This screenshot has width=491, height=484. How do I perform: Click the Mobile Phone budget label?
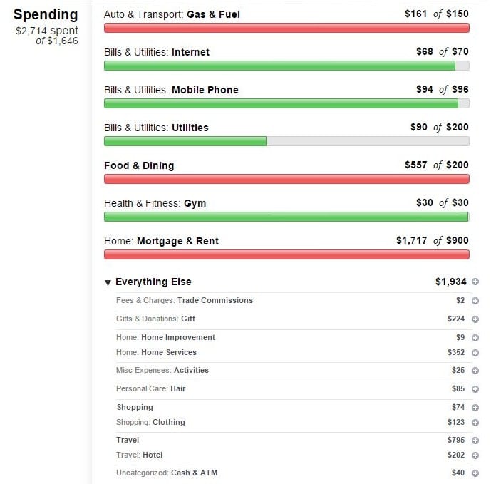tap(171, 90)
